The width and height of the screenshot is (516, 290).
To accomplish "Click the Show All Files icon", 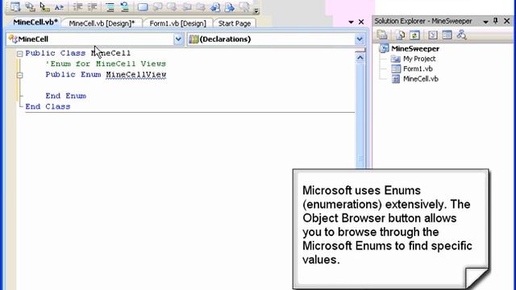I will point(400,35).
